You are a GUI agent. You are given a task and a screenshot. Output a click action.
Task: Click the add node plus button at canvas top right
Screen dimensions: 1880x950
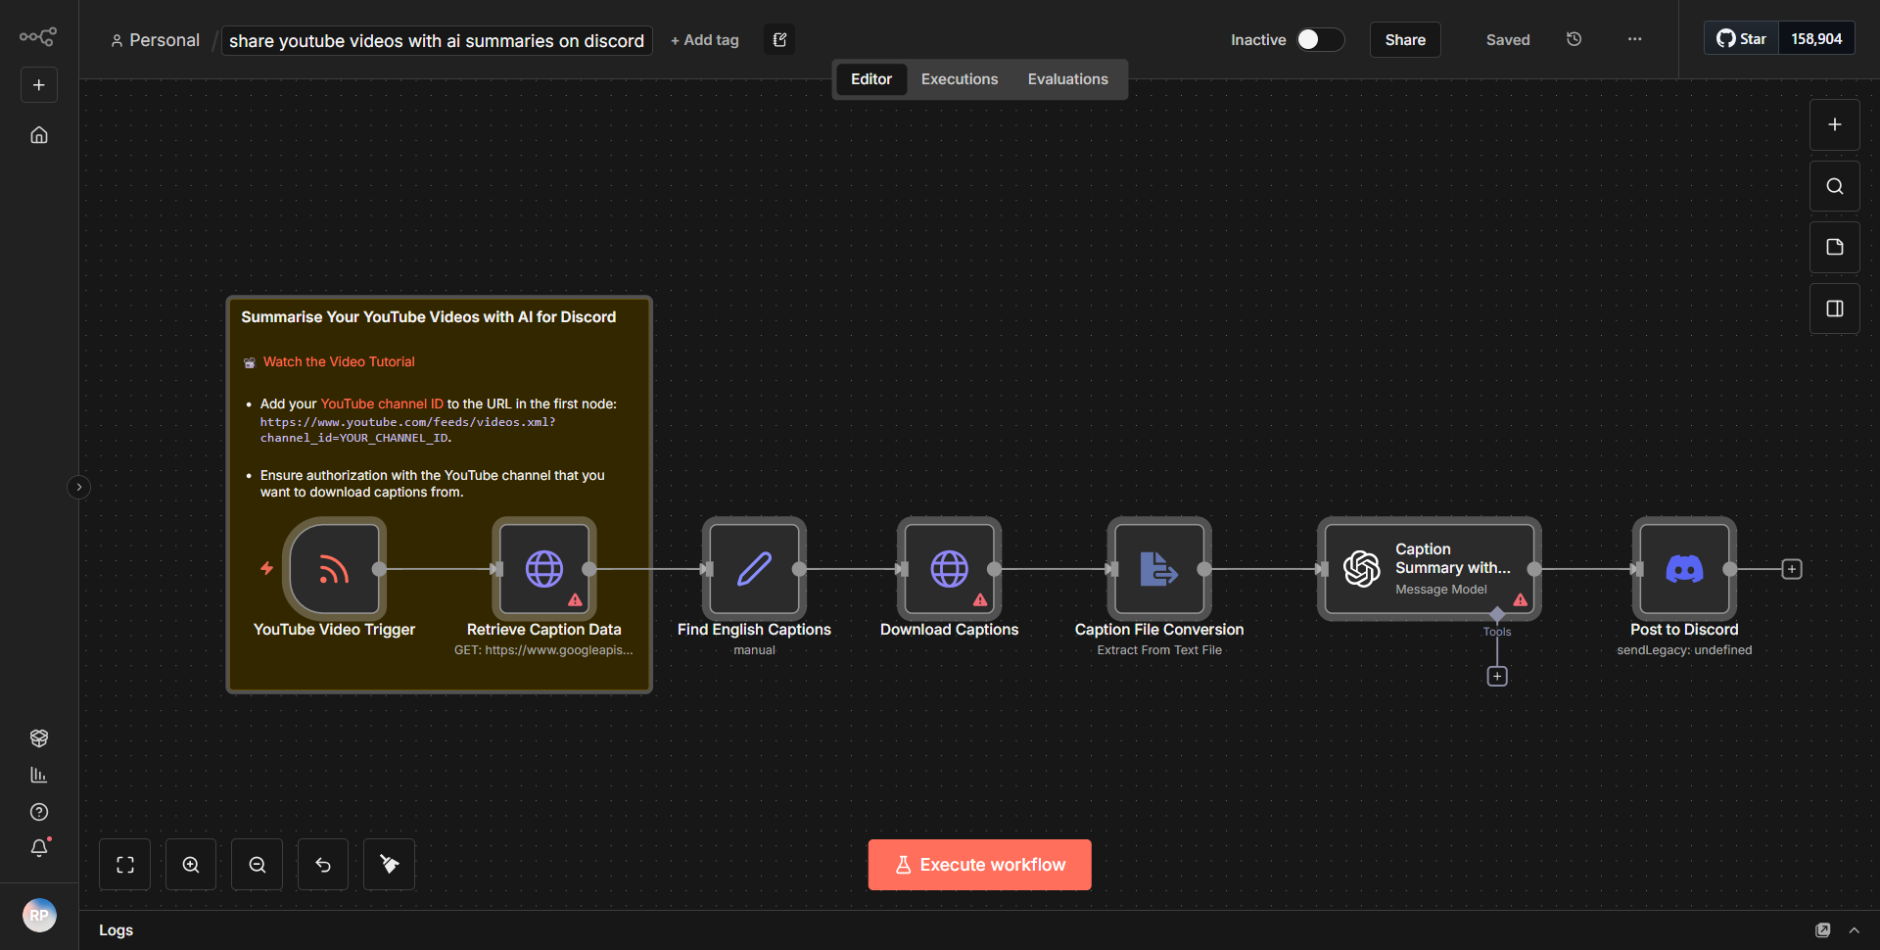point(1835,124)
